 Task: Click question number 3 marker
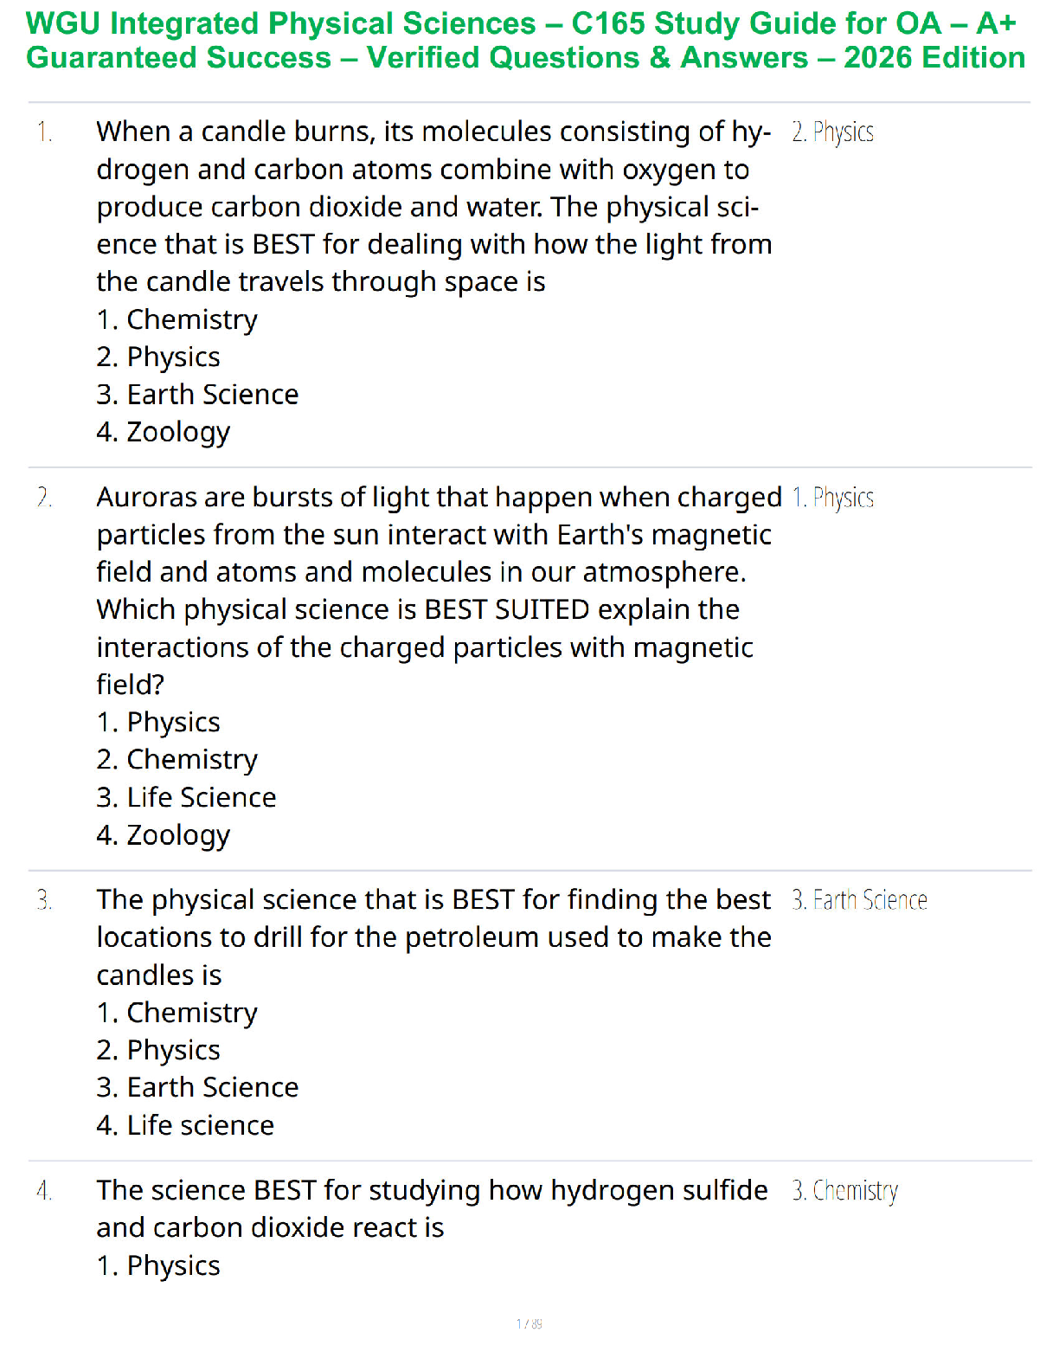44,900
